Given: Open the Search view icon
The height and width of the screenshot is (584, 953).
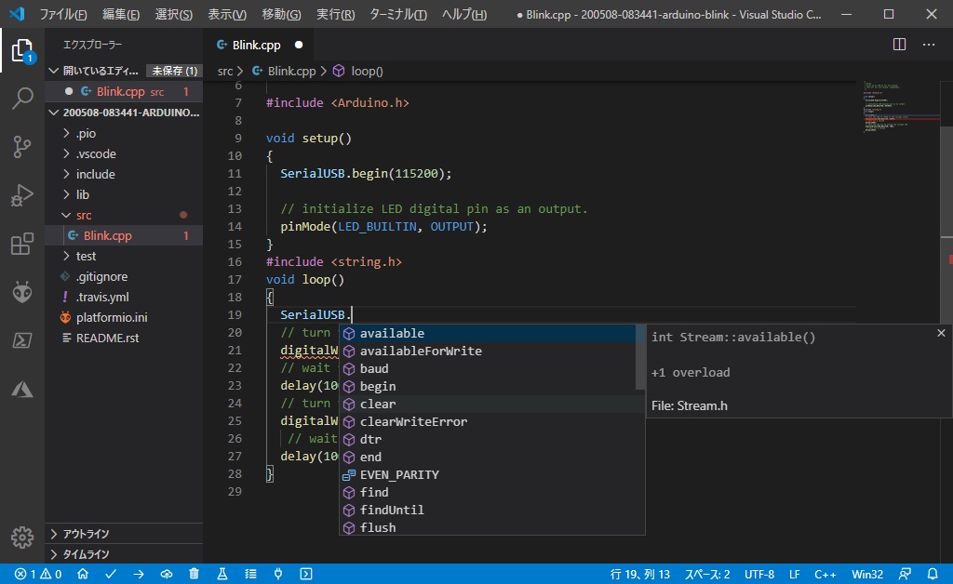Looking at the screenshot, I should point(22,99).
